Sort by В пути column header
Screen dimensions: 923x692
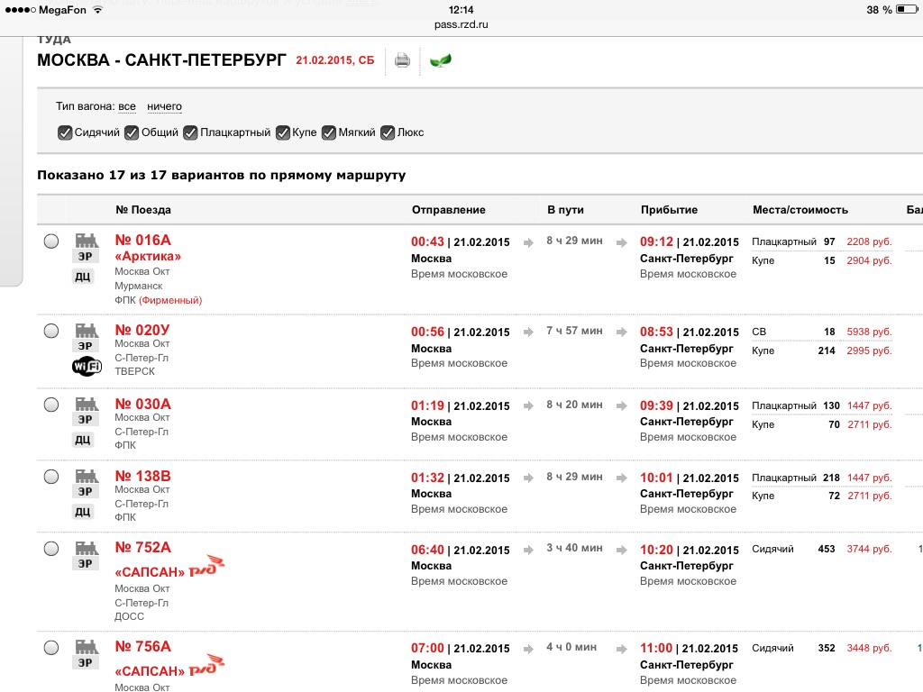coord(566,210)
